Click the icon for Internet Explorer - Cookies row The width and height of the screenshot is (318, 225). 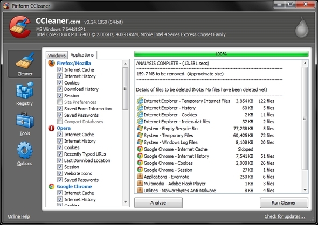[140, 115]
